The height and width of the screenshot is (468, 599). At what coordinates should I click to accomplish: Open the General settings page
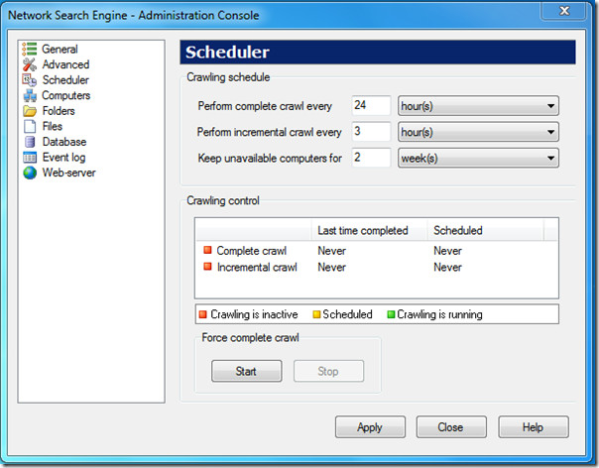click(x=60, y=49)
